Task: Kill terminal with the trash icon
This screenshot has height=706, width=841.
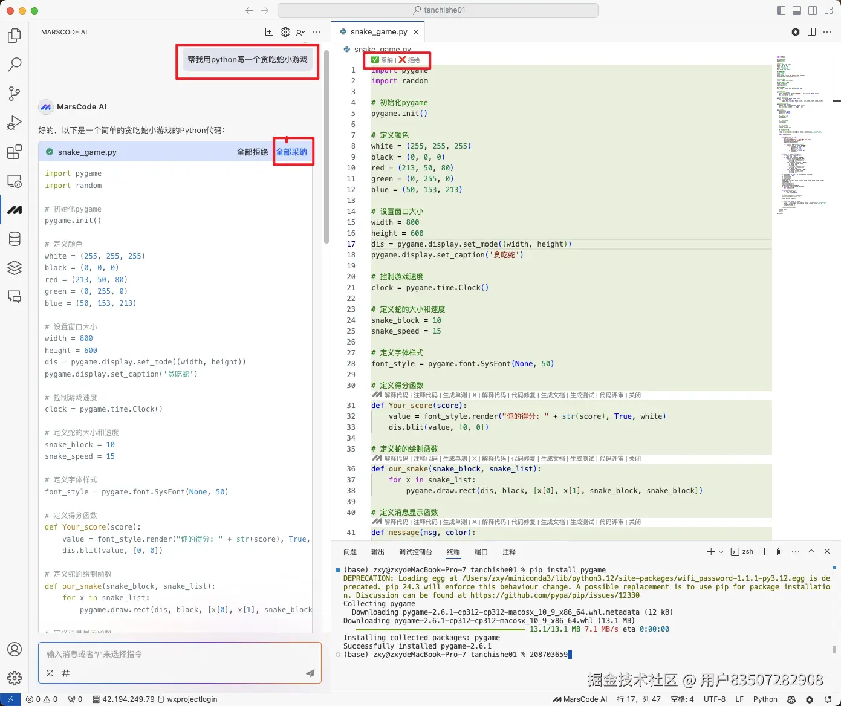Action: point(779,551)
